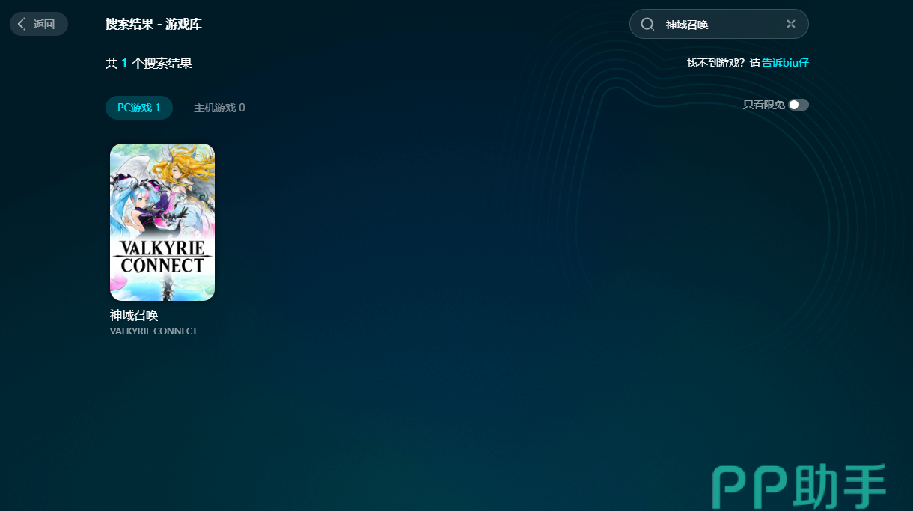Screen dimensions: 913x511
Task: Open the 告诉biu仔 link
Action: pos(785,63)
